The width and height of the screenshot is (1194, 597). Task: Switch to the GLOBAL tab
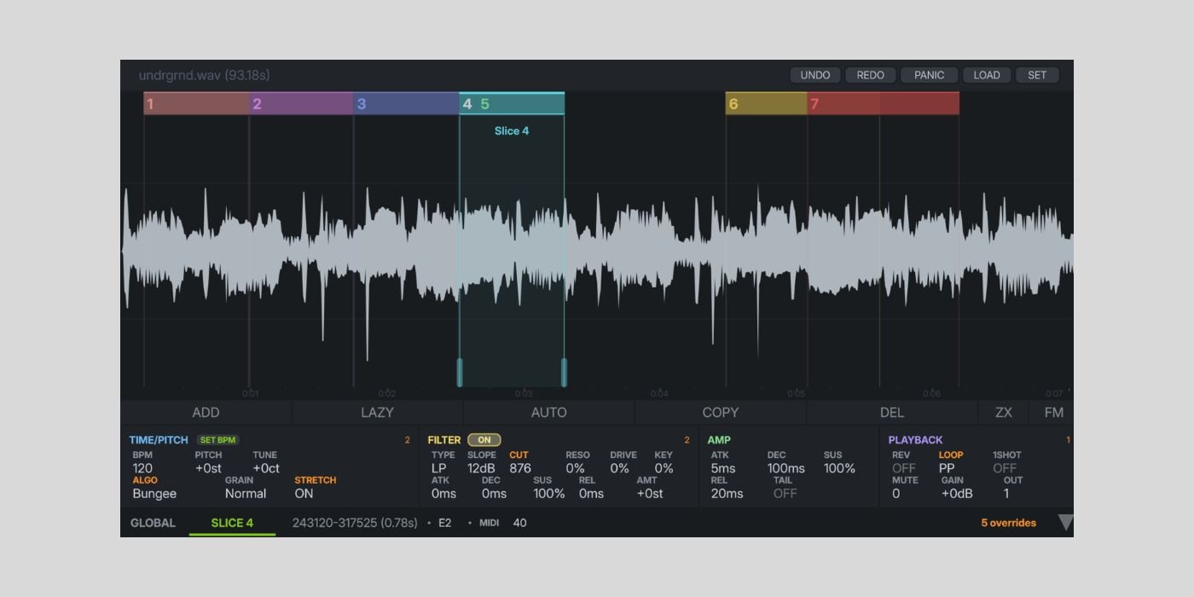pyautogui.click(x=153, y=523)
